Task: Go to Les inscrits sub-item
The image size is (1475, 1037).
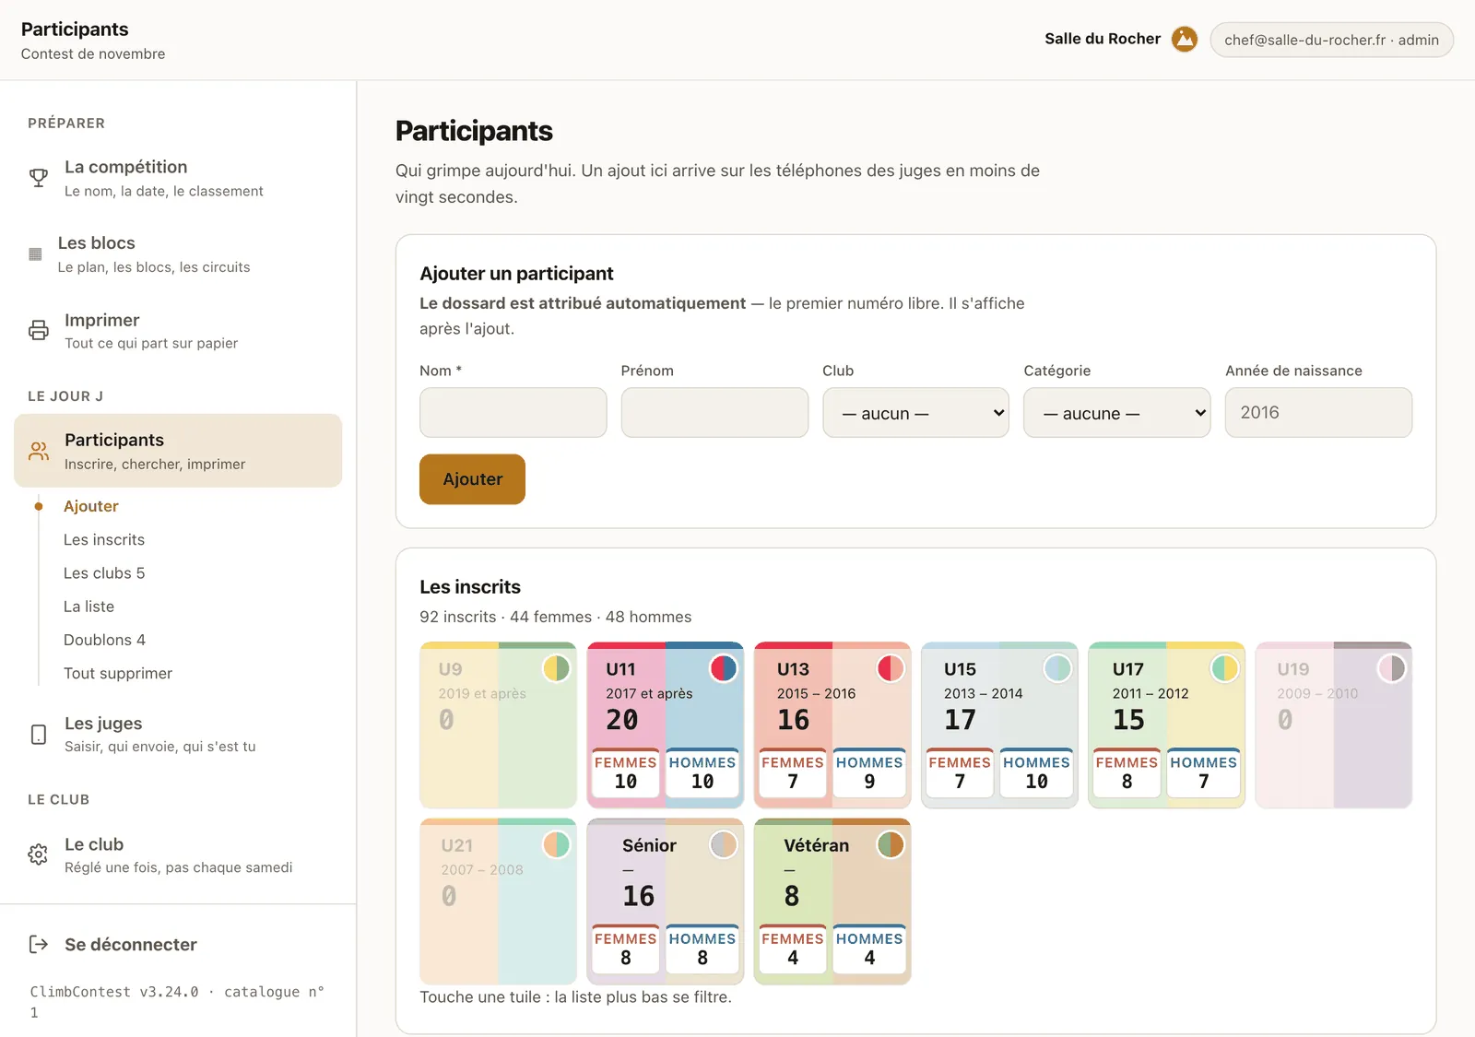Action: [x=104, y=539]
